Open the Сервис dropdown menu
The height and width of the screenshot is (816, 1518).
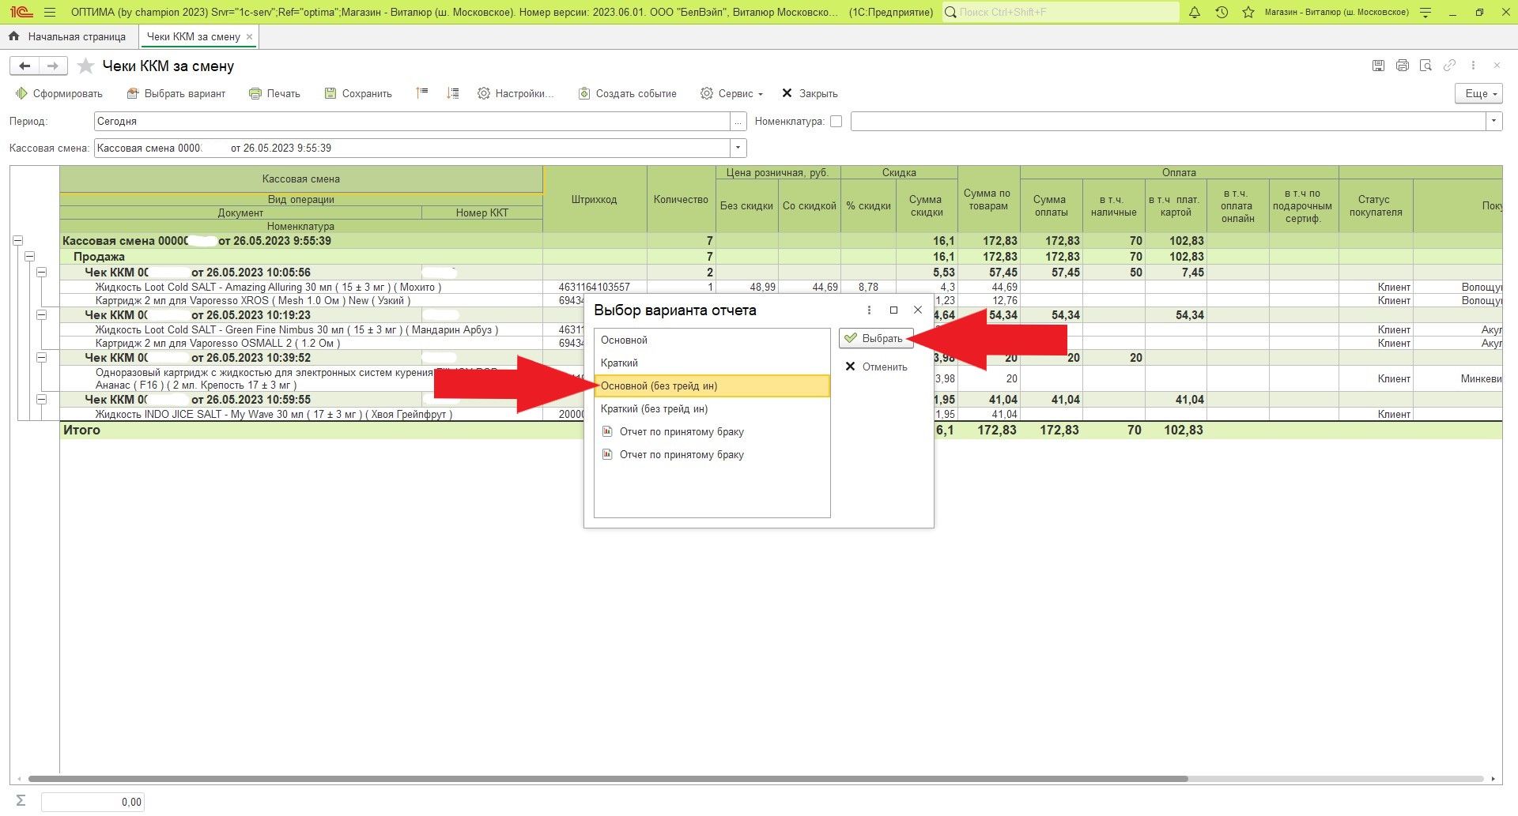pos(731,93)
